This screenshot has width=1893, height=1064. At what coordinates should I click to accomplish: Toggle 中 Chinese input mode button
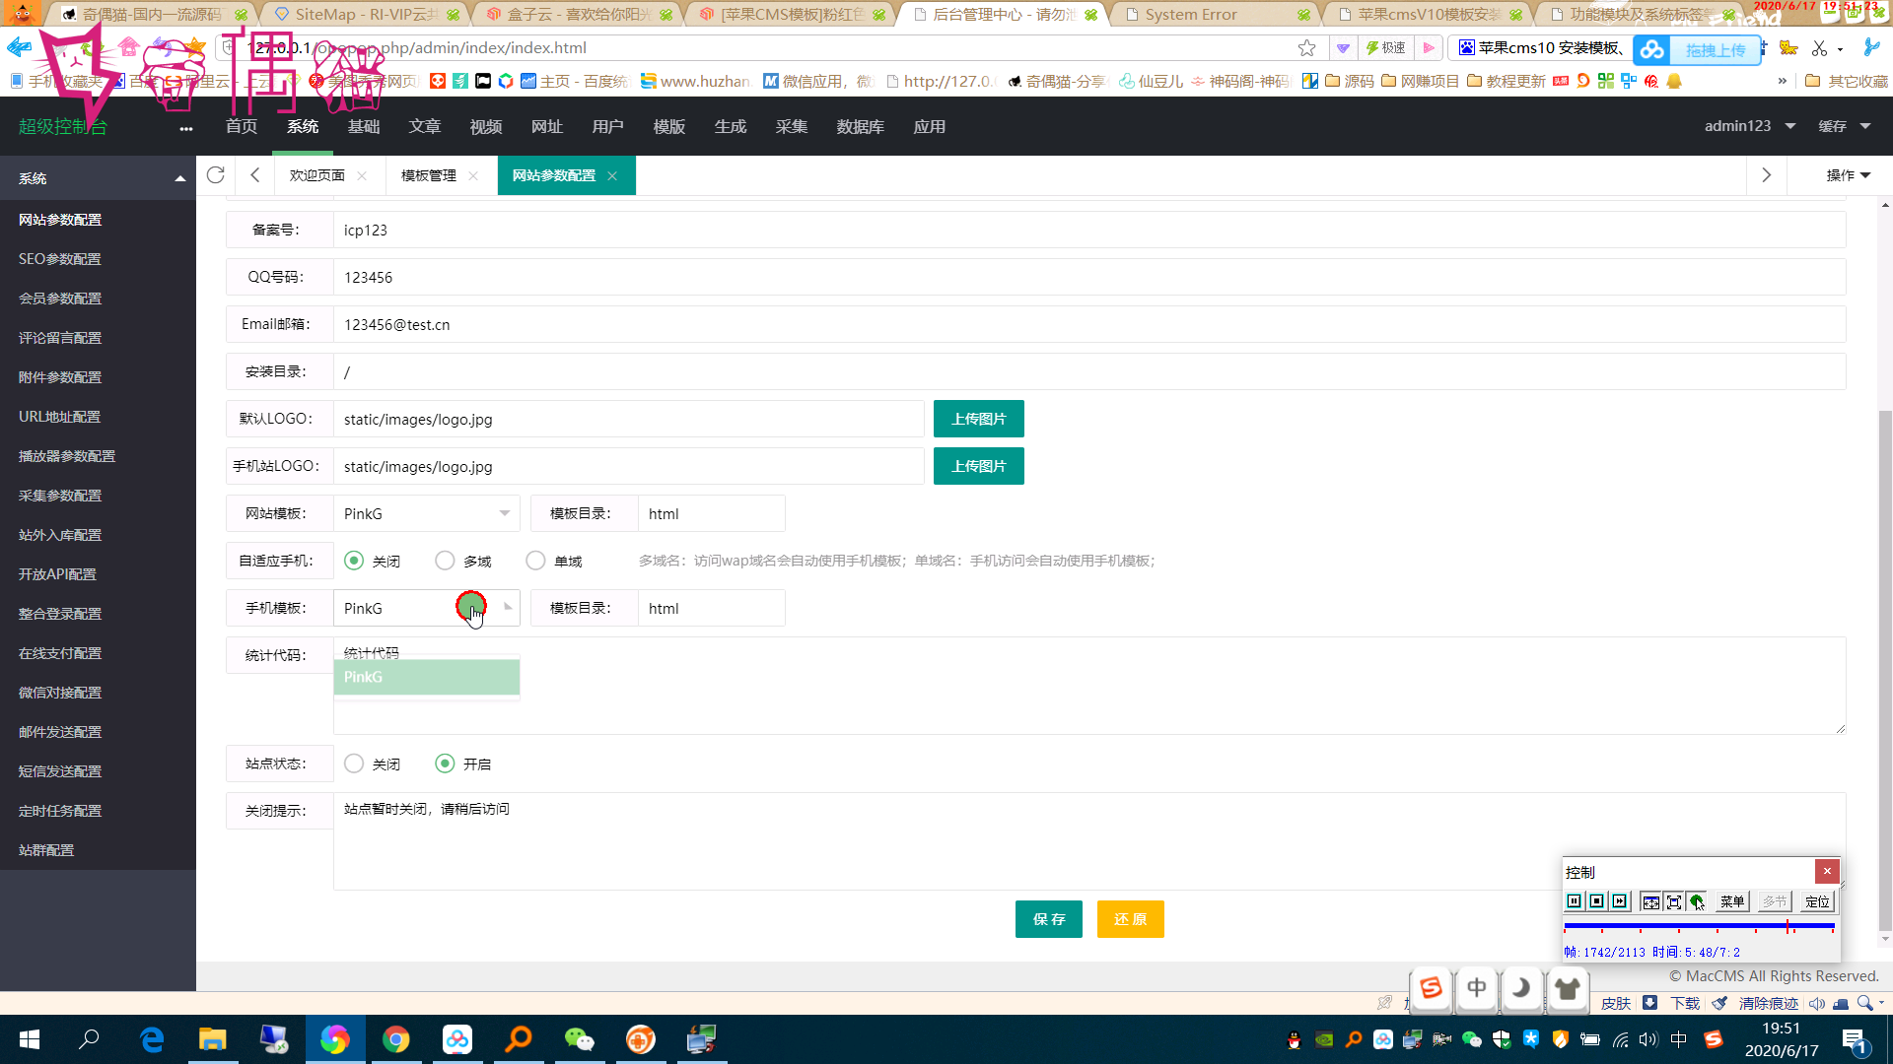pyautogui.click(x=1476, y=987)
